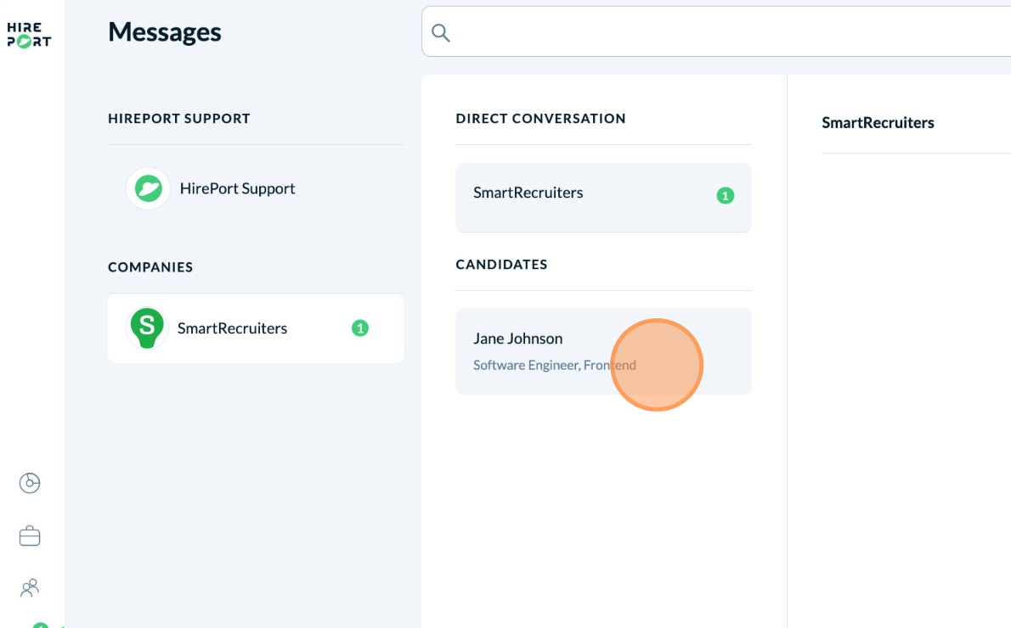The width and height of the screenshot is (1011, 628).
Task: Click the SmartRecruiters green S logo
Action: point(147,328)
